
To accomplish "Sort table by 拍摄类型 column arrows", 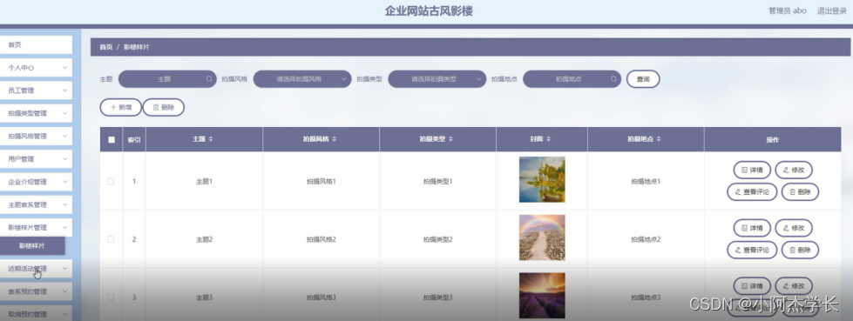I will 451,139.
